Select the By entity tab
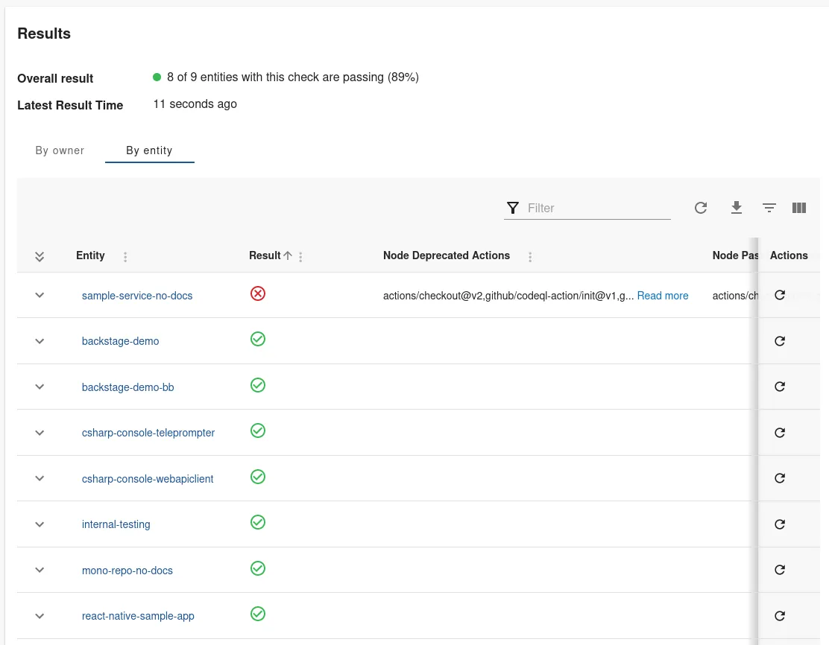Screen dimensions: 829x645 pyautogui.click(x=149, y=150)
